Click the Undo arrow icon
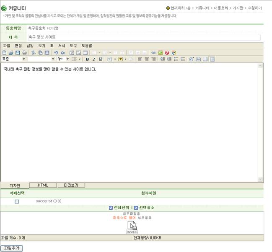This screenshot has width=272, height=252. coord(56,53)
